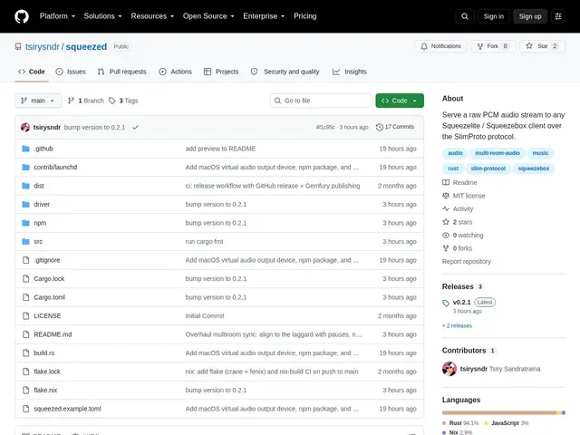Switch to the Projects tab
This screenshot has height=435, width=580.
tap(221, 72)
